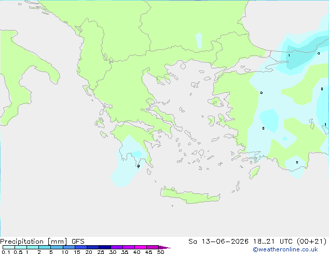329x254 pixels.
Task: Click the 'Sa 13-06-2026' date text
Action: point(218,242)
